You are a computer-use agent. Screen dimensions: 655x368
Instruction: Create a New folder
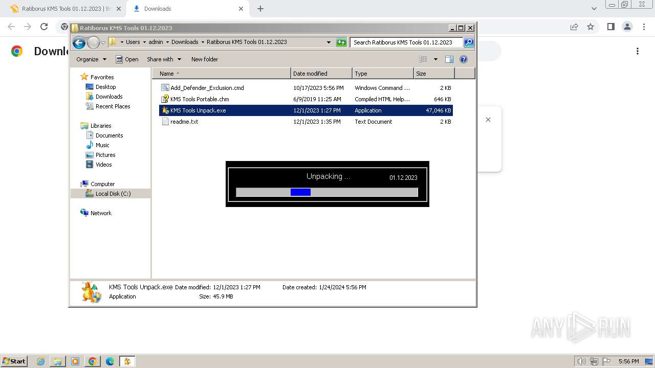click(205, 59)
